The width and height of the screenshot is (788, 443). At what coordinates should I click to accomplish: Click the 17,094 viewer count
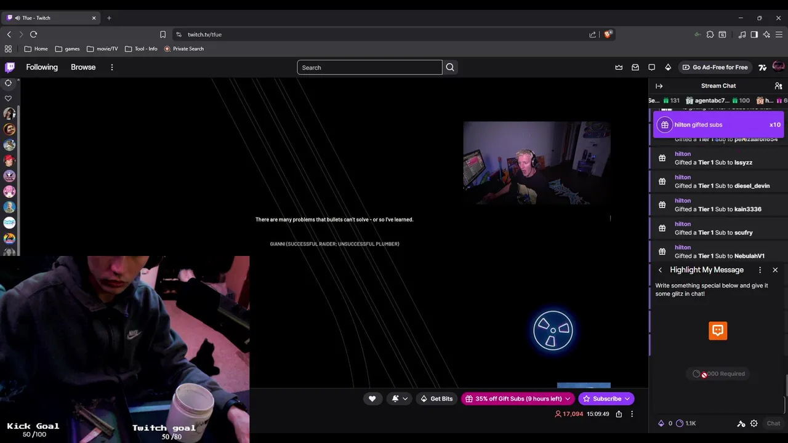click(x=569, y=414)
